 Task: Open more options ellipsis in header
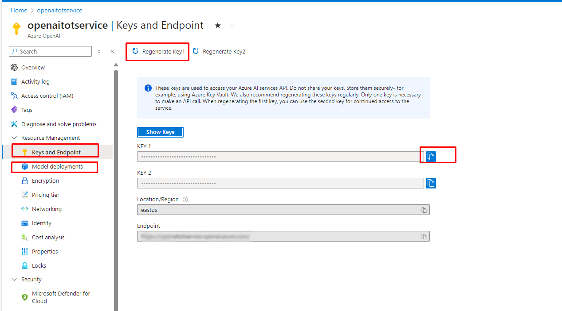(232, 25)
